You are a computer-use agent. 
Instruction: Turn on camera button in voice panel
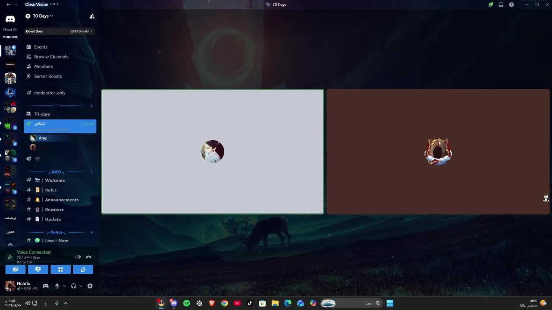click(16, 270)
